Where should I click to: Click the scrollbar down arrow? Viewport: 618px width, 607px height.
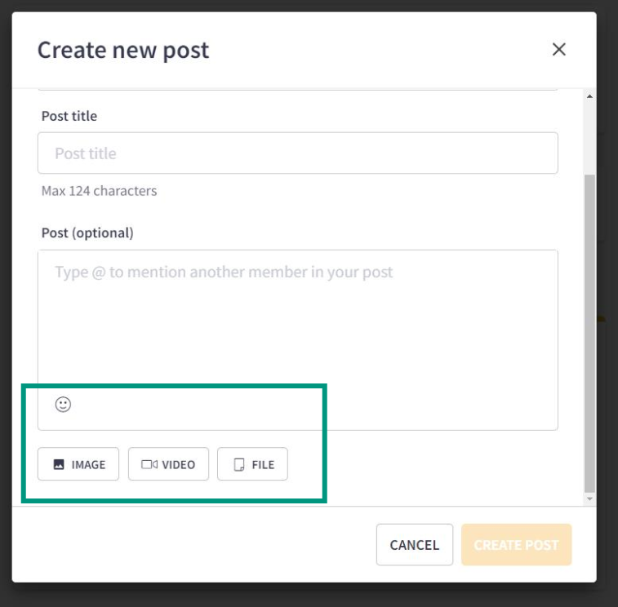[x=589, y=498]
